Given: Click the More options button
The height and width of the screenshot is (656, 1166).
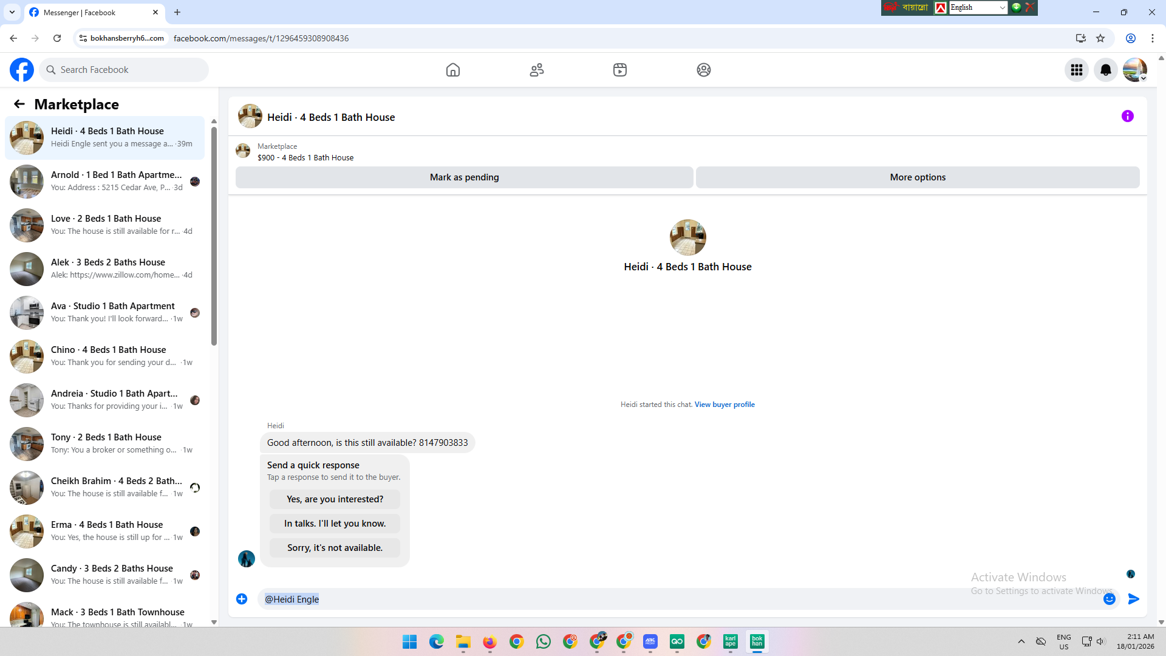Looking at the screenshot, I should tap(917, 177).
